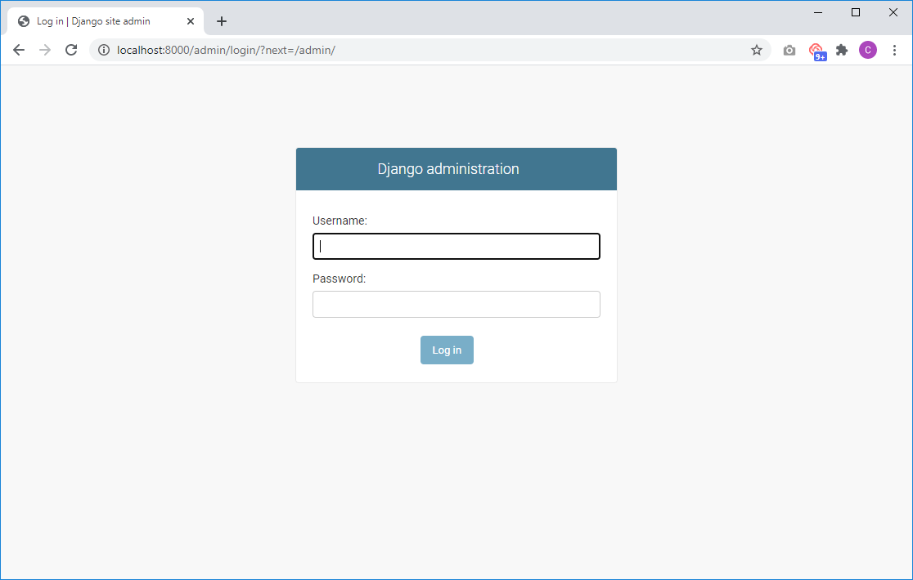The width and height of the screenshot is (913, 580).
Task: View site information icon in address bar
Action: click(104, 50)
